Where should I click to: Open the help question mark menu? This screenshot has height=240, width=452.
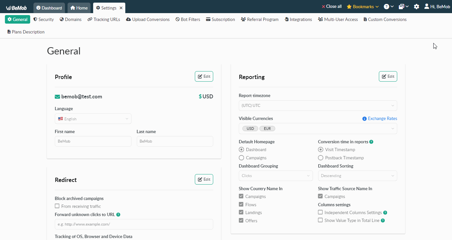(x=389, y=7)
